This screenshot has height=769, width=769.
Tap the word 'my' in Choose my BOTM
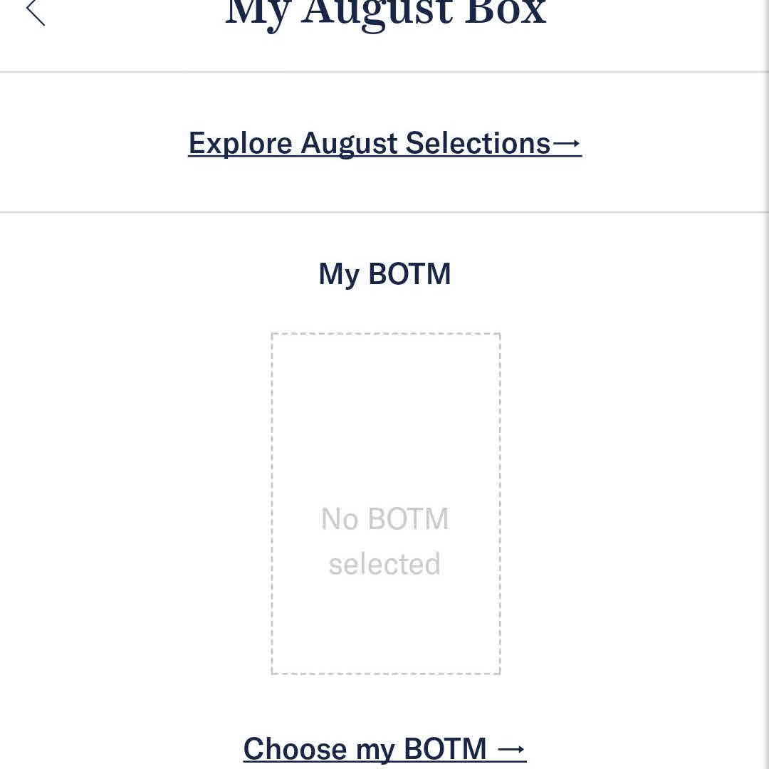click(375, 749)
